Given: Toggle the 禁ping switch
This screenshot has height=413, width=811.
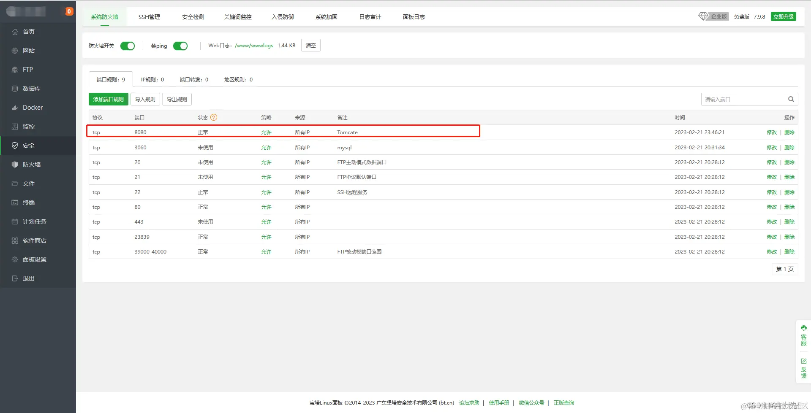Looking at the screenshot, I should point(180,46).
